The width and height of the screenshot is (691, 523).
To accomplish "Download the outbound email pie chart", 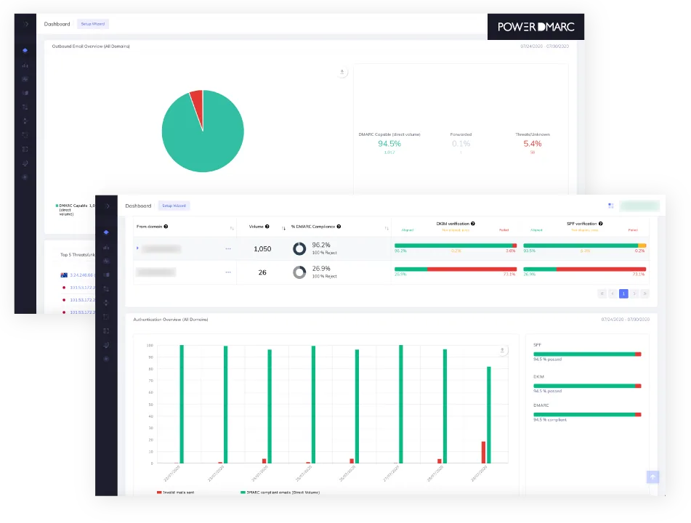I will coord(342,72).
